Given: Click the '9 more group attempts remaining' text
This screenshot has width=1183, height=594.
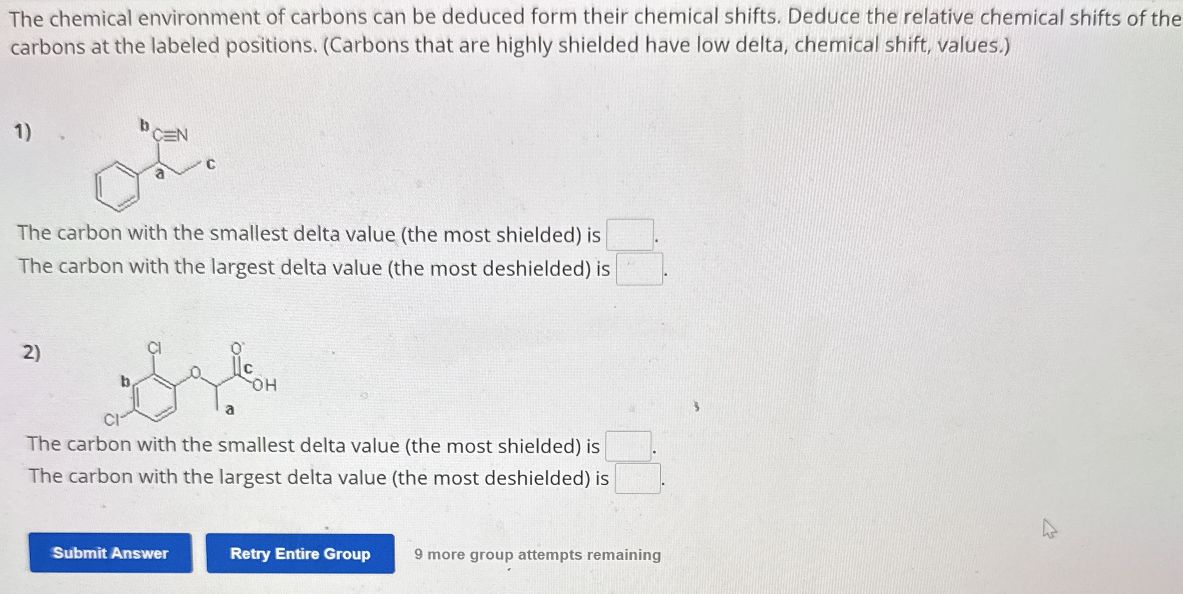Looking at the screenshot, I should 538,555.
